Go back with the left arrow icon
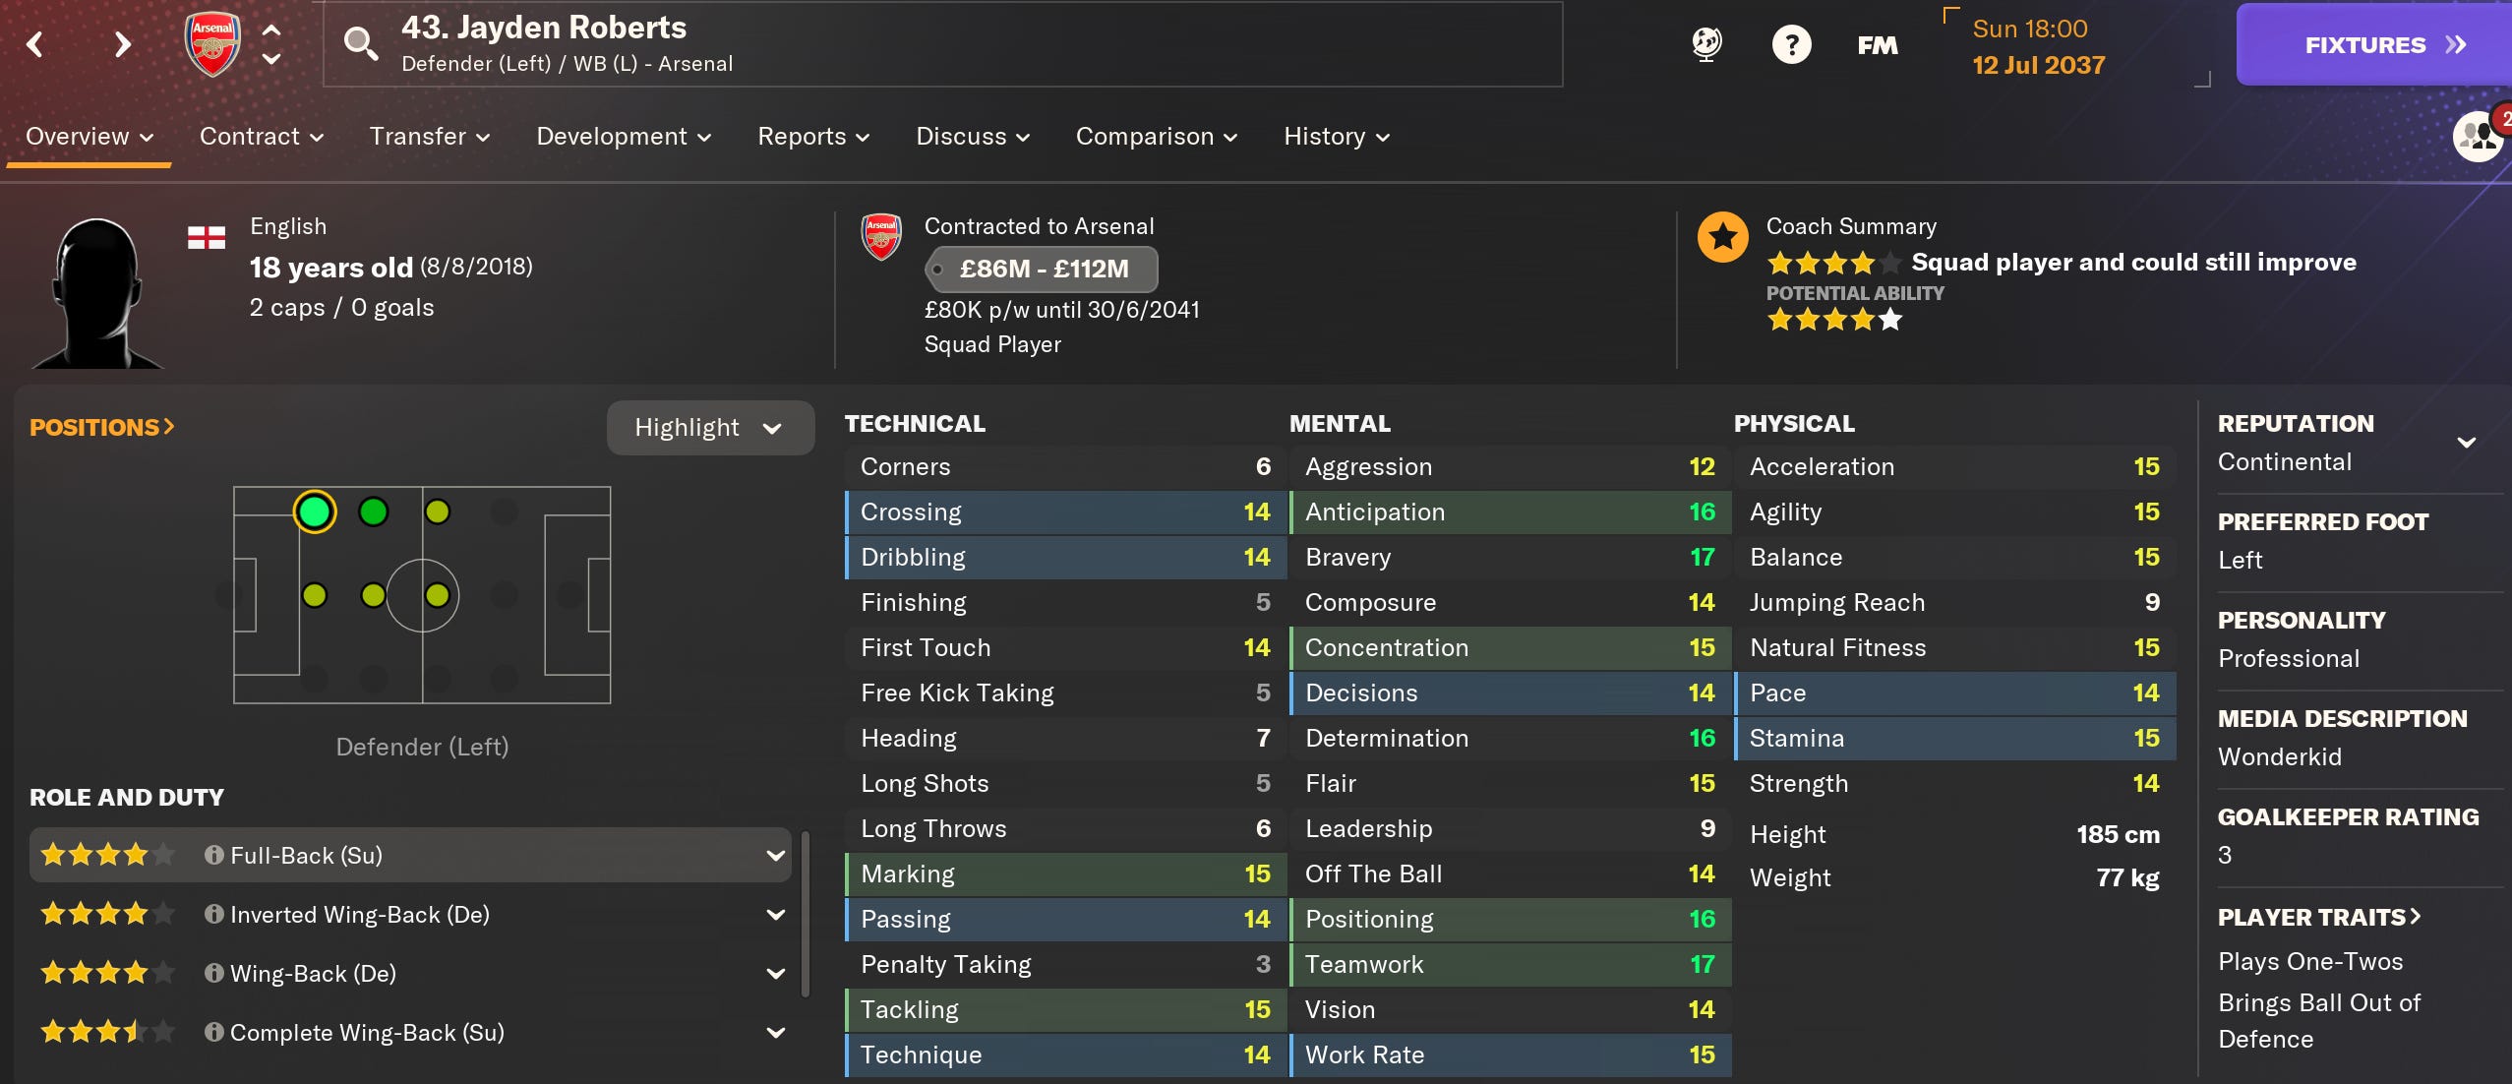Screen dimensions: 2512x1084 (x=35, y=44)
